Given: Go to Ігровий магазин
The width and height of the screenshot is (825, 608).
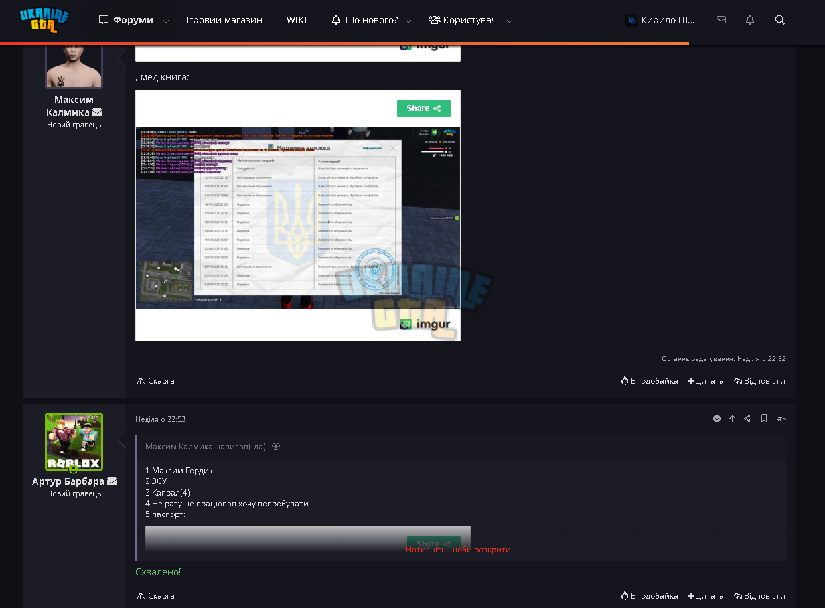Looking at the screenshot, I should [x=224, y=20].
